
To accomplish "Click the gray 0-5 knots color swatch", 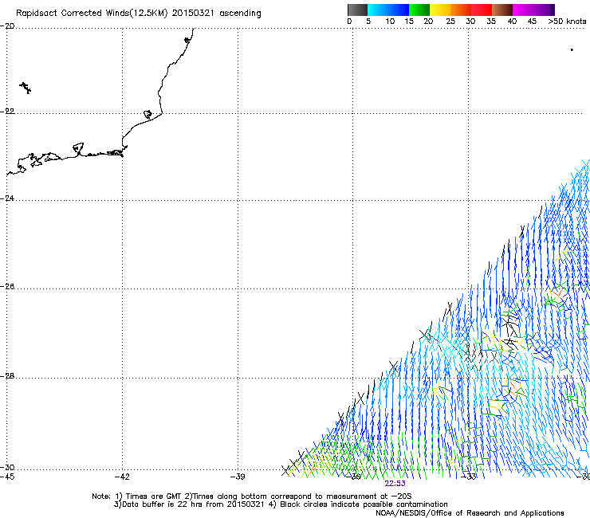I will point(357,10).
